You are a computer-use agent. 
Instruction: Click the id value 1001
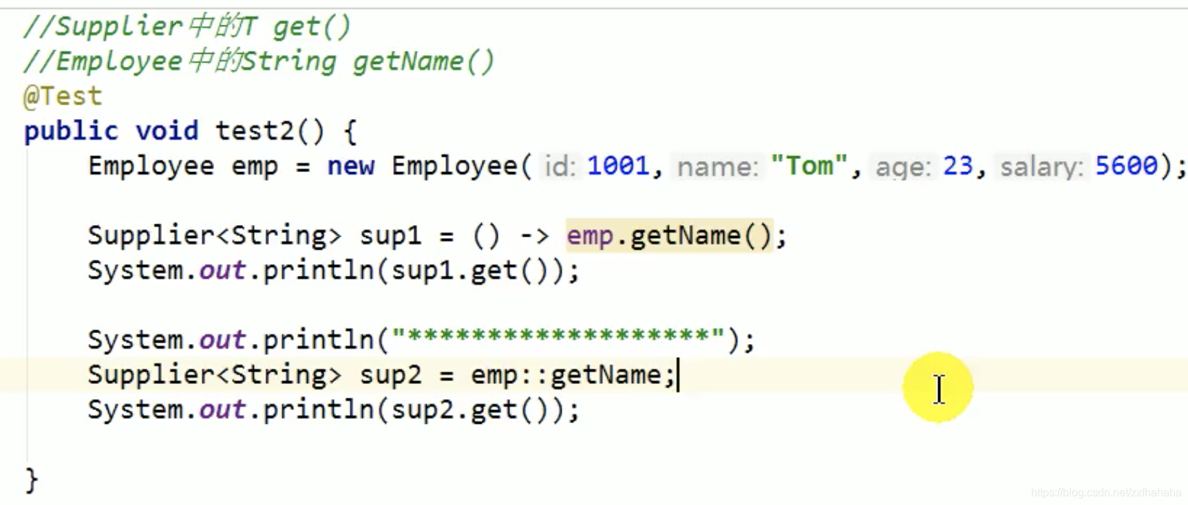[618, 166]
